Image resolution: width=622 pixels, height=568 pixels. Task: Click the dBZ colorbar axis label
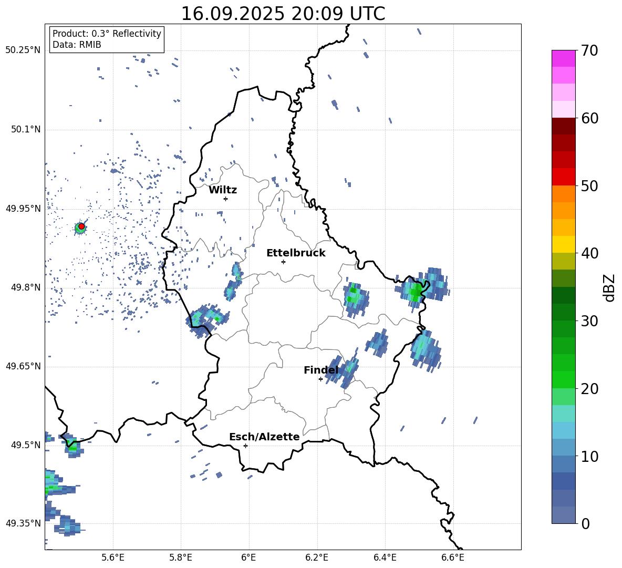coord(609,288)
